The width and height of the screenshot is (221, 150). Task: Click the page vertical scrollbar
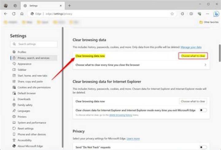click(220, 53)
